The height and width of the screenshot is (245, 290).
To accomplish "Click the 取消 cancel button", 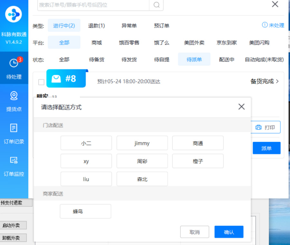I will pyautogui.click(x=195, y=232).
